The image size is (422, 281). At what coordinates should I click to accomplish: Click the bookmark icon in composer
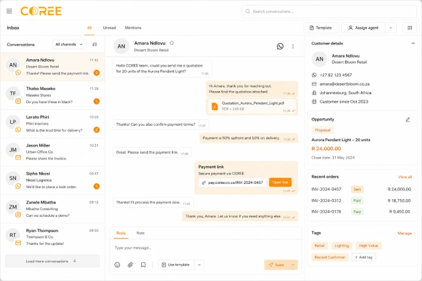tap(143, 265)
